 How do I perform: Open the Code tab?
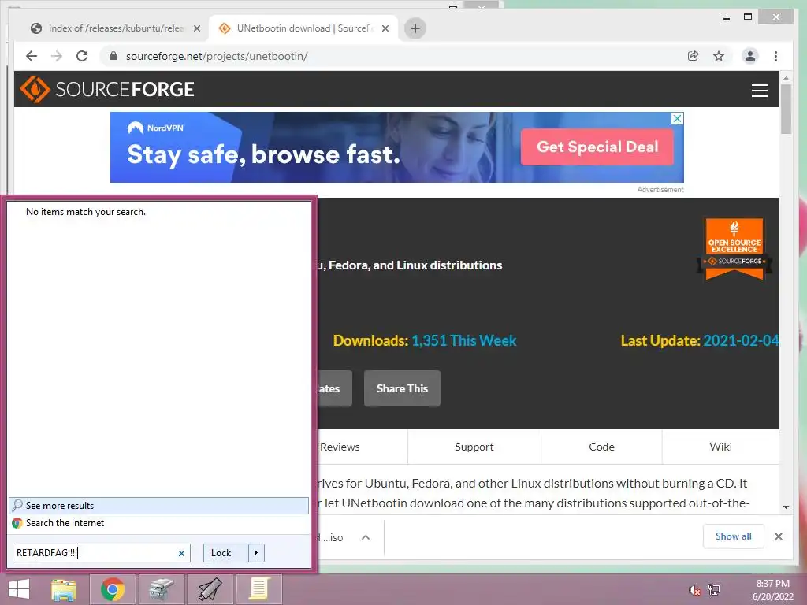point(601,447)
